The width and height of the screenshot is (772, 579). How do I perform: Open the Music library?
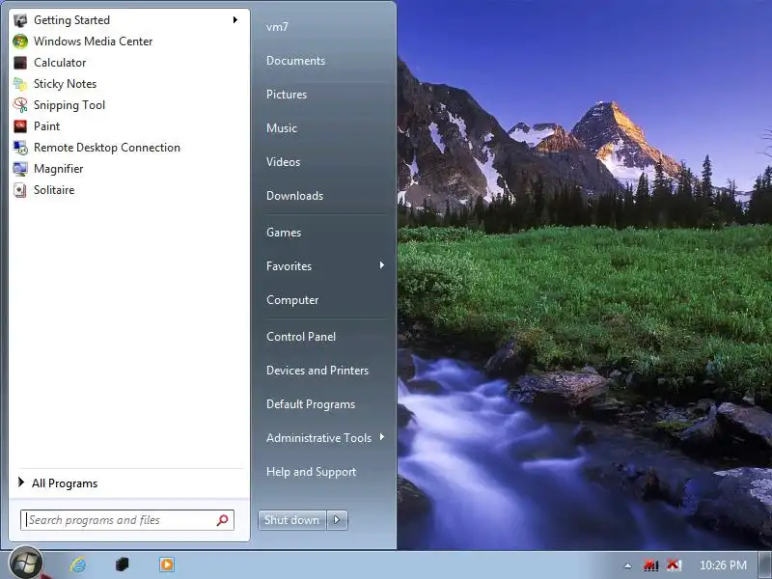tap(282, 128)
